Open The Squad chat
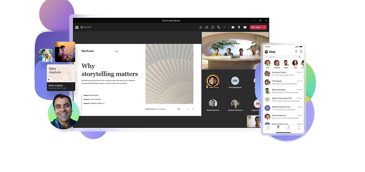The width and height of the screenshot is (365, 172). tap(284, 82)
